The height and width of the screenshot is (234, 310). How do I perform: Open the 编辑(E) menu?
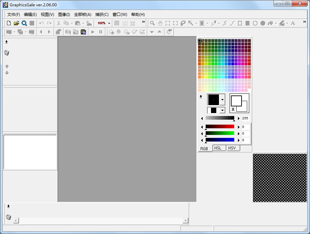point(30,15)
